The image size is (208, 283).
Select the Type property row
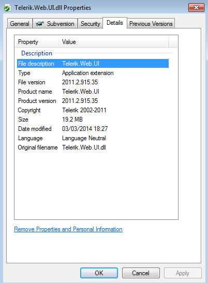[x=93, y=73]
